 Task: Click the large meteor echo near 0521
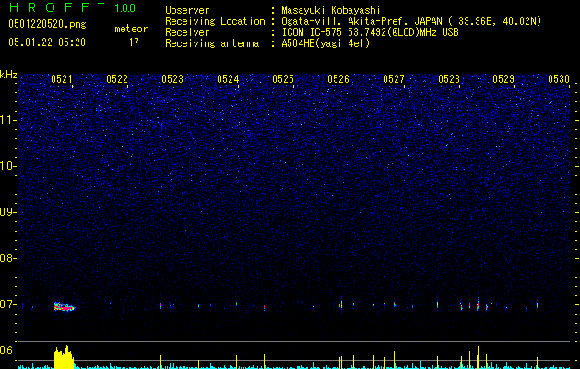coord(64,306)
